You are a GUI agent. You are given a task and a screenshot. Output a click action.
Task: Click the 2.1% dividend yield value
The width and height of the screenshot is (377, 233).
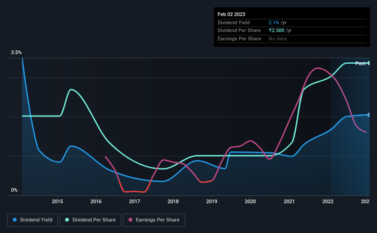click(x=274, y=22)
